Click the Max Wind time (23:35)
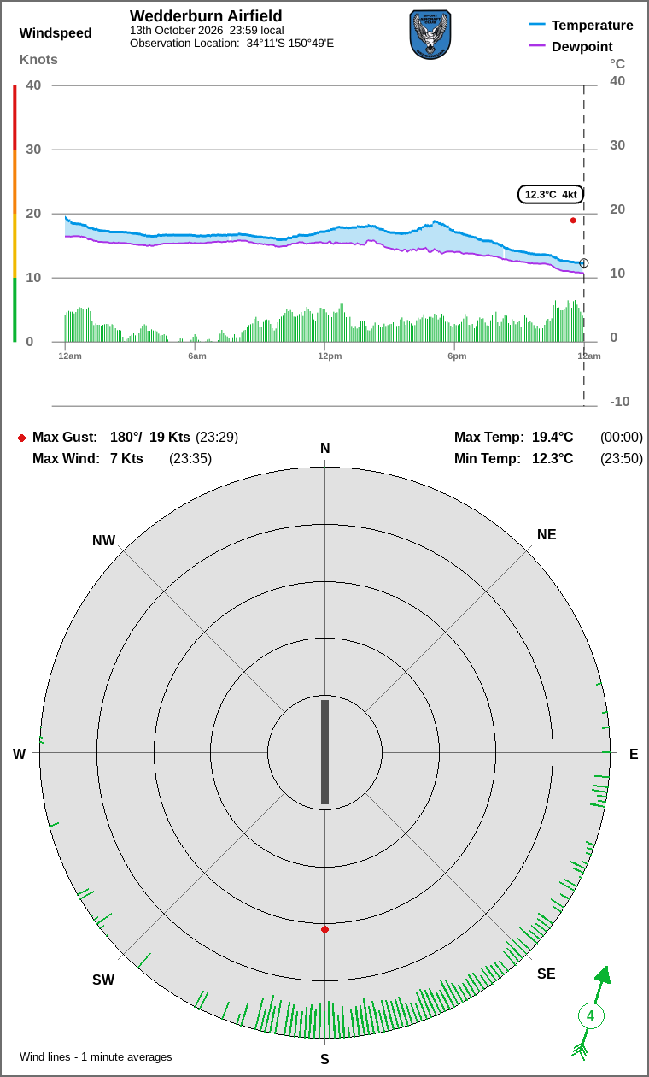The image size is (649, 1077). (x=190, y=458)
